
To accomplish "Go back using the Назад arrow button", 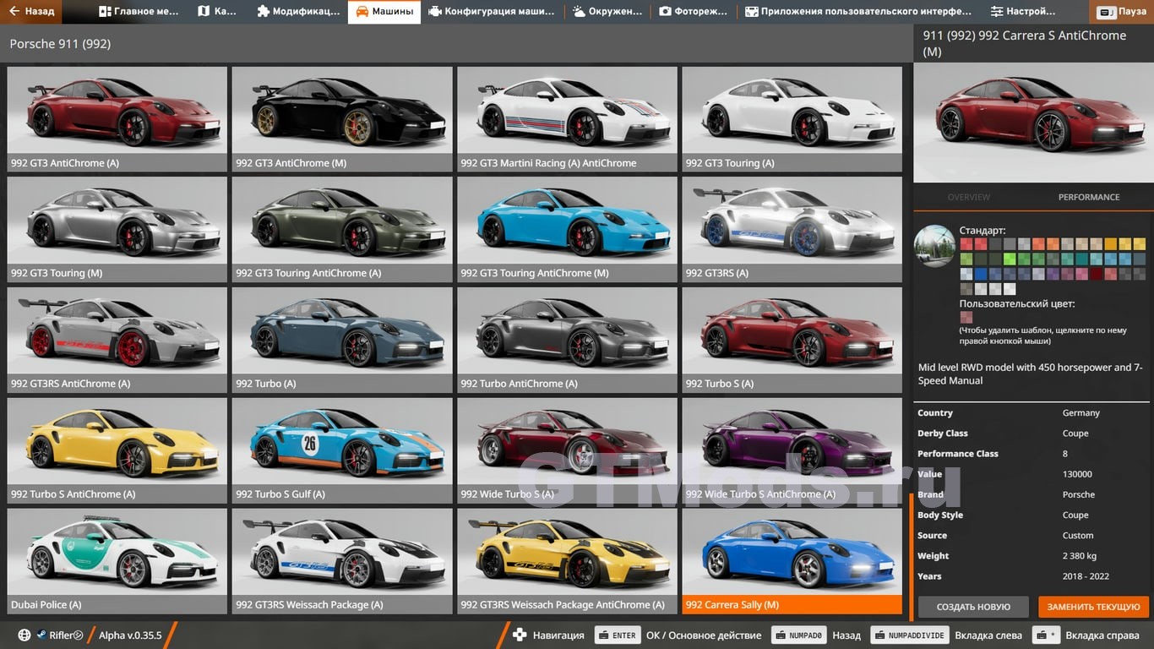I will [x=32, y=12].
